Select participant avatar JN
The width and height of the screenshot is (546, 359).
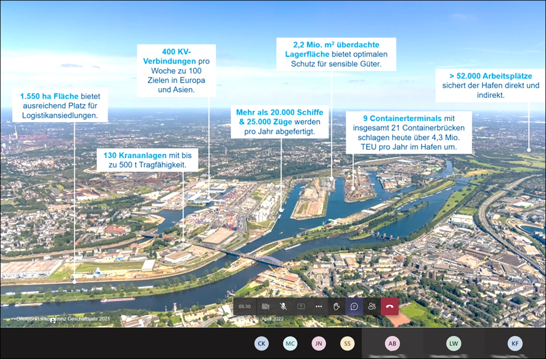coord(319,344)
